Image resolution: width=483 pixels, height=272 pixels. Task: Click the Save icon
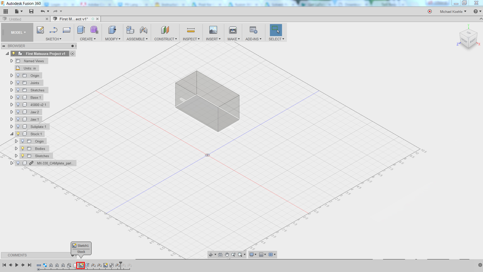[x=31, y=11]
